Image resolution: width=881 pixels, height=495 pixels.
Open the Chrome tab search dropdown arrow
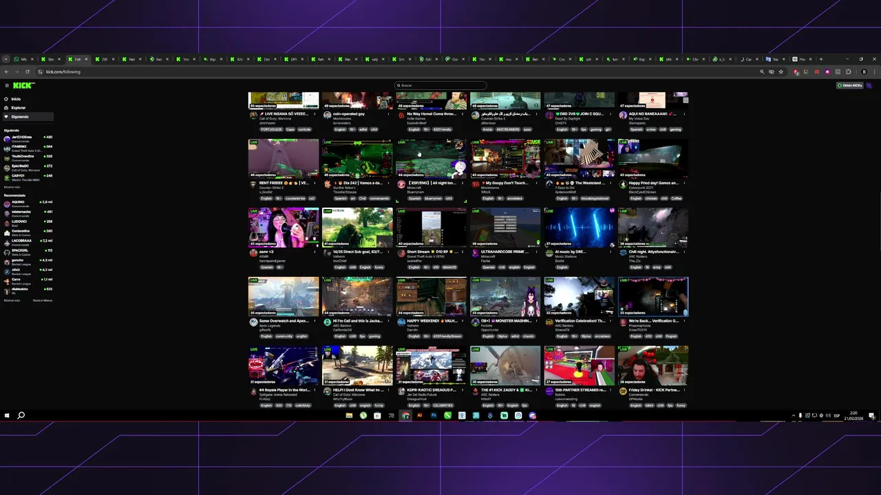pyautogui.click(x=6, y=59)
